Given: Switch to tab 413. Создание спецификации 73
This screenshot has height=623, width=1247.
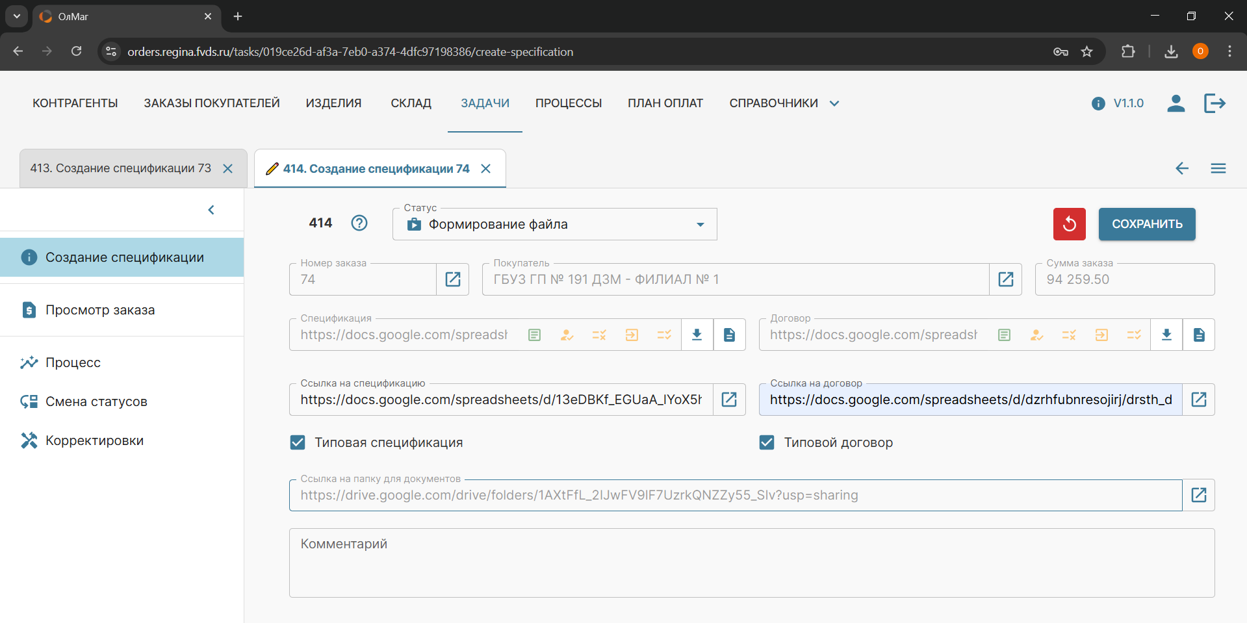Looking at the screenshot, I should point(121,168).
